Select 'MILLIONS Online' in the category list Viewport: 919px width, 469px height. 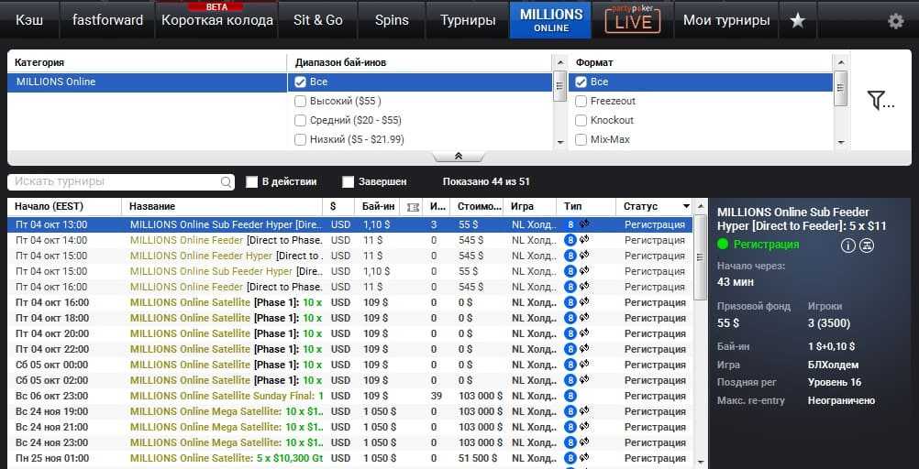[147, 82]
